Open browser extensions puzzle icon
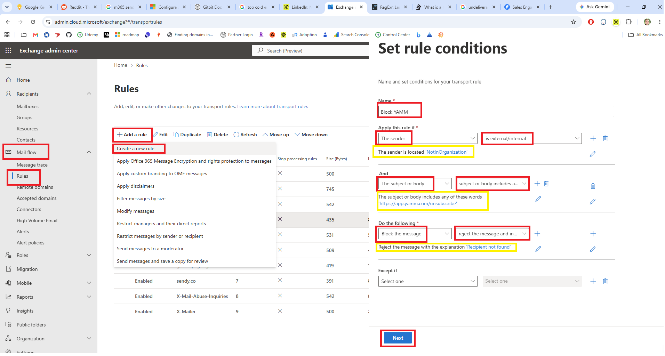The image size is (665, 356). (628, 22)
